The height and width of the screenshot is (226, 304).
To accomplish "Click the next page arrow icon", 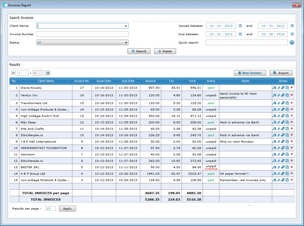I will coord(47,73).
